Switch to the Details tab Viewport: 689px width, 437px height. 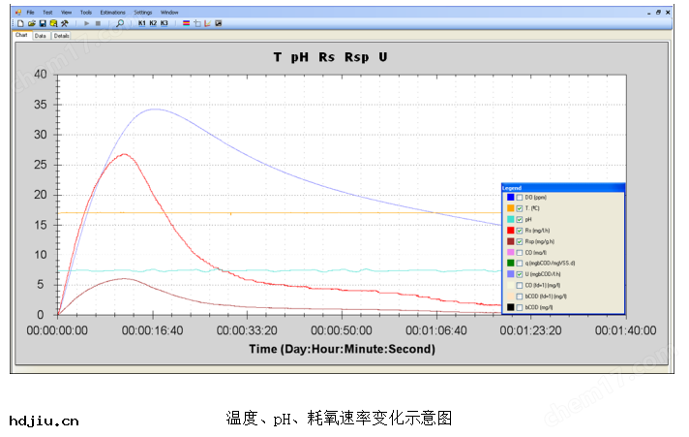click(61, 36)
